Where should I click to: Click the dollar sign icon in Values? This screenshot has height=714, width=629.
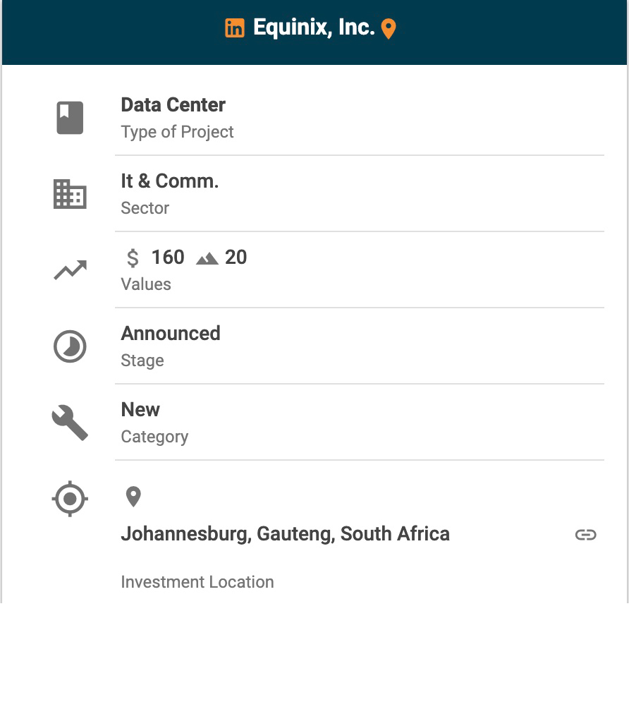(133, 258)
